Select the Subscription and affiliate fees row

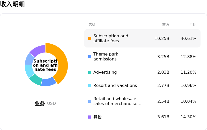(x=142, y=38)
